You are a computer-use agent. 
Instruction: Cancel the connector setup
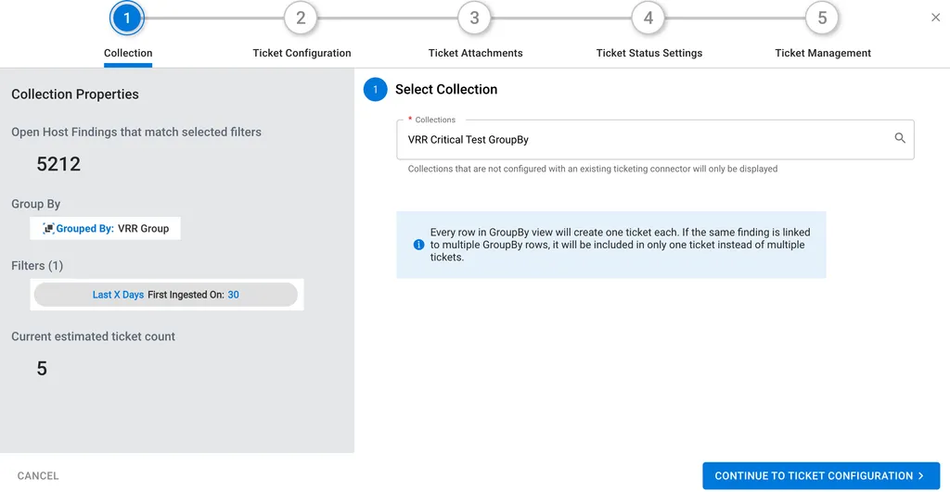(37, 475)
